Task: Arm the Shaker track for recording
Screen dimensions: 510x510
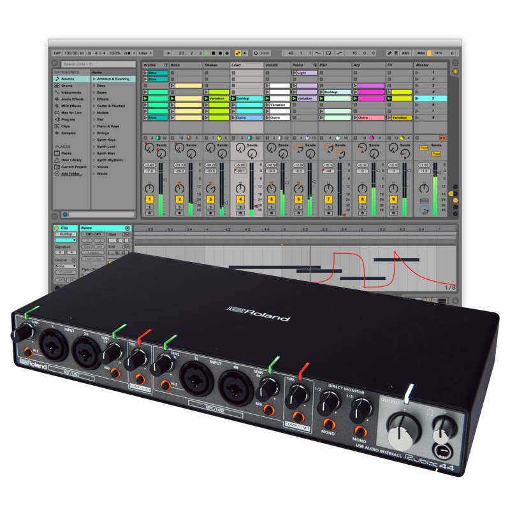Action: pyautogui.click(x=210, y=214)
